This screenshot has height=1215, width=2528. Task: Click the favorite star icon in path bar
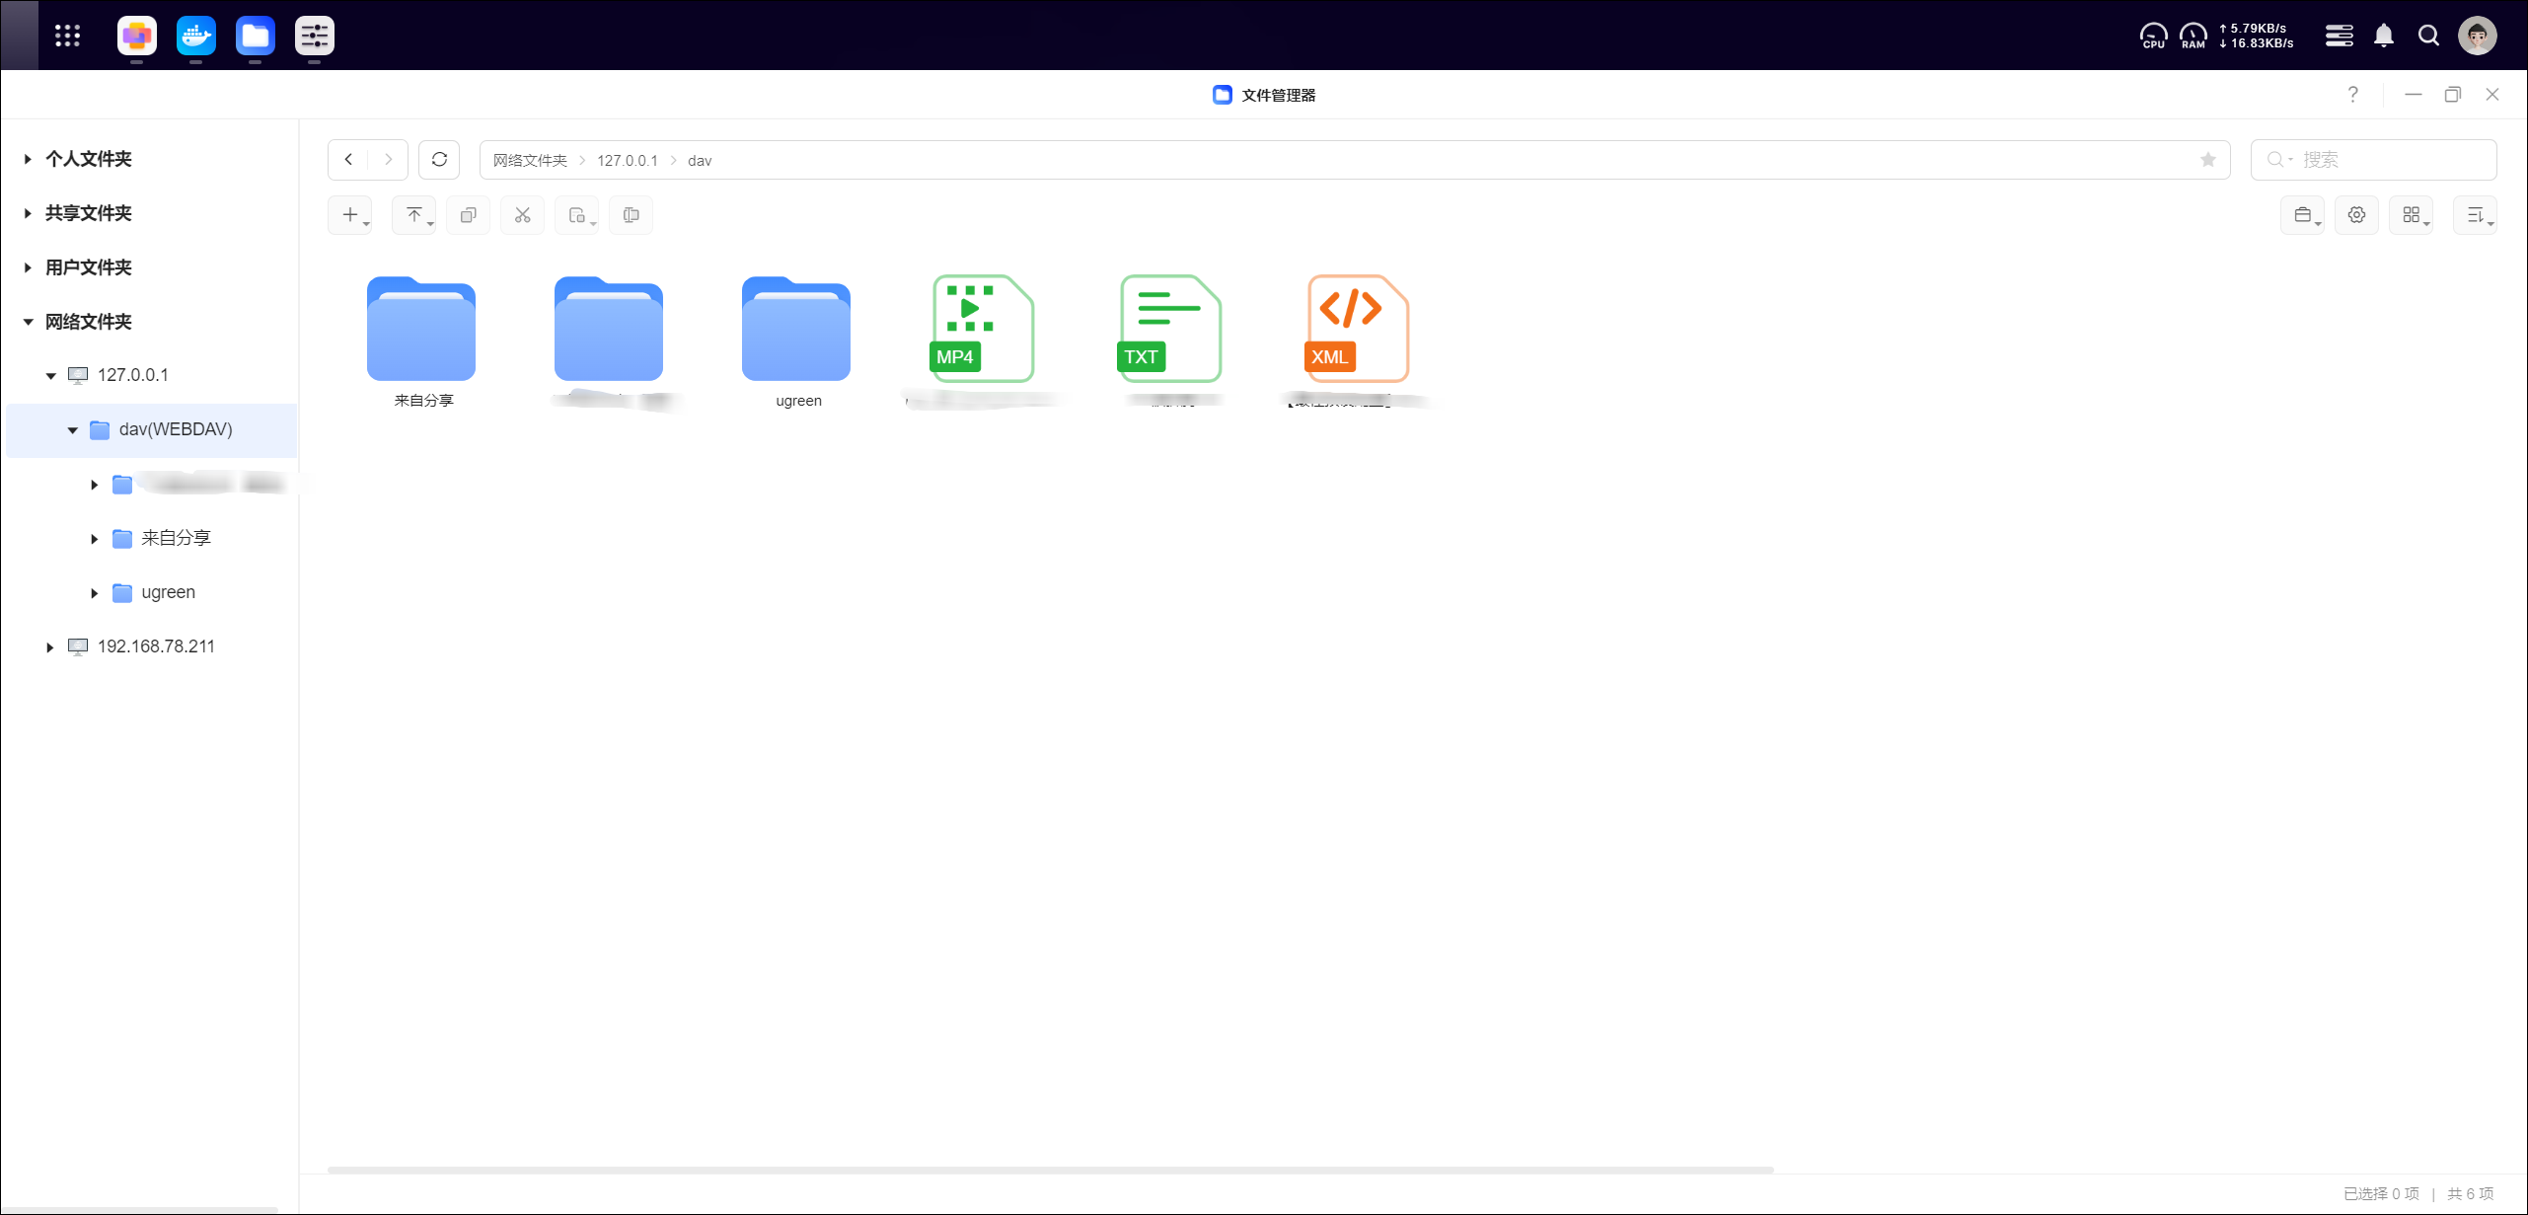tap(2207, 160)
